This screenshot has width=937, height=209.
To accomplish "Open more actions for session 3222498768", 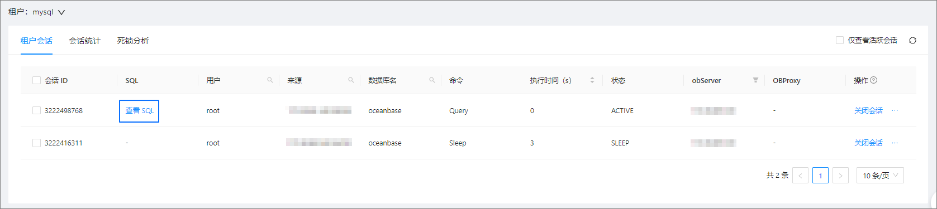I will pyautogui.click(x=895, y=110).
